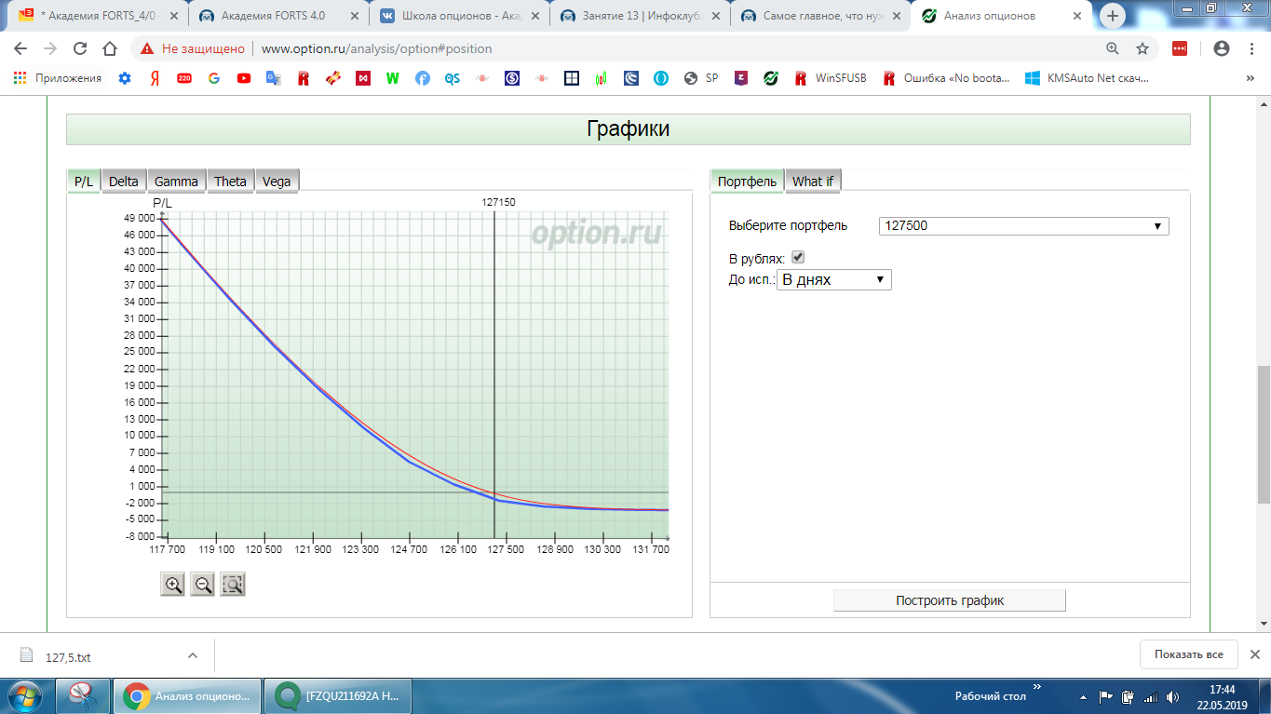
Task: Click the red extension icon in toolbar
Action: click(1179, 48)
